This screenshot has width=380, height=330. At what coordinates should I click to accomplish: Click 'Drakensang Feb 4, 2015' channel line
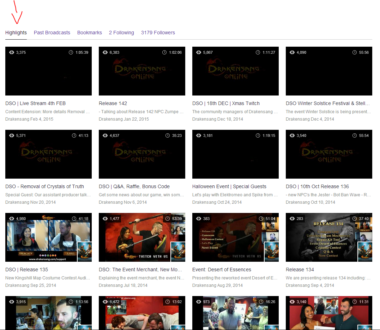point(29,119)
